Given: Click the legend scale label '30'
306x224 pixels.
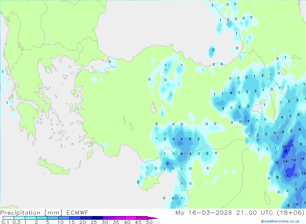Looking at the screenshot, I should pyautogui.click(x=105, y=222).
